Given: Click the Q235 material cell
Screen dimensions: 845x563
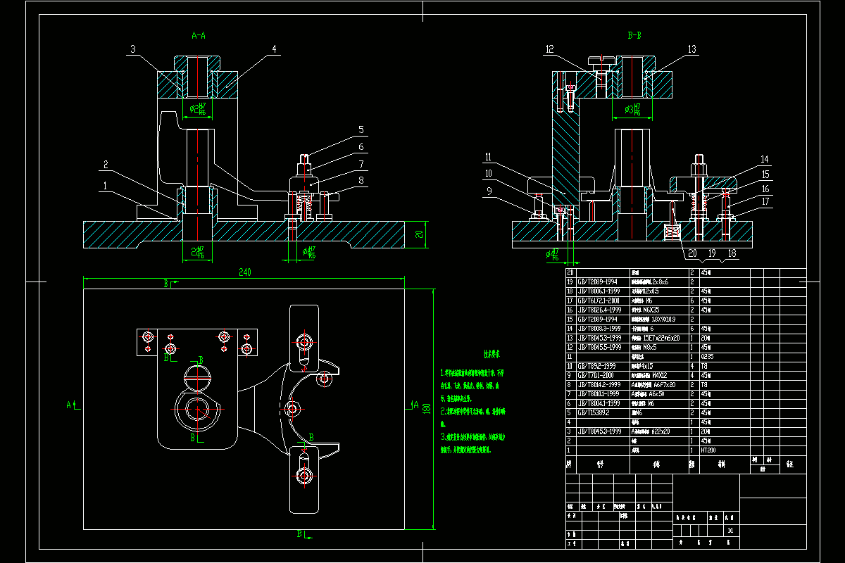Looking at the screenshot, I should click(x=706, y=357).
